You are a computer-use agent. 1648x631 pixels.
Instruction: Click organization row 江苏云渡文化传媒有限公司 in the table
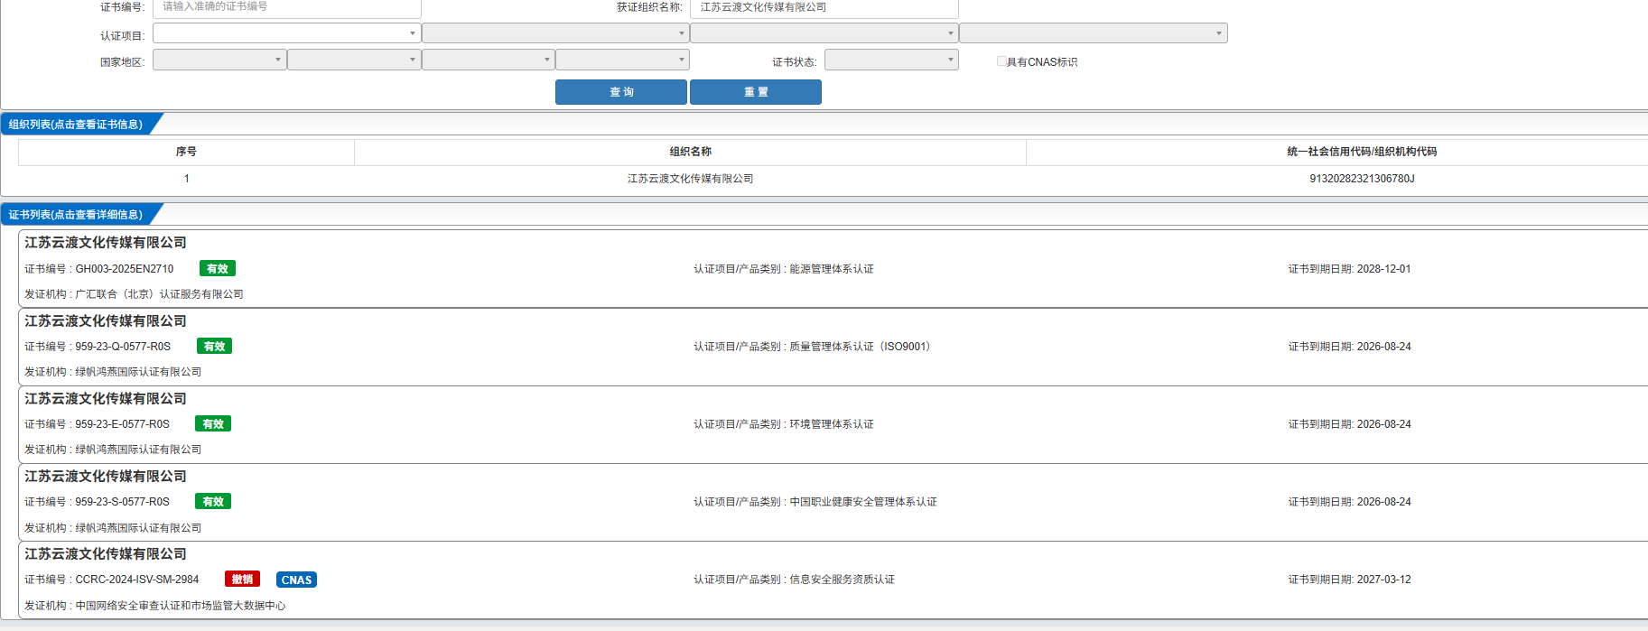[690, 179]
